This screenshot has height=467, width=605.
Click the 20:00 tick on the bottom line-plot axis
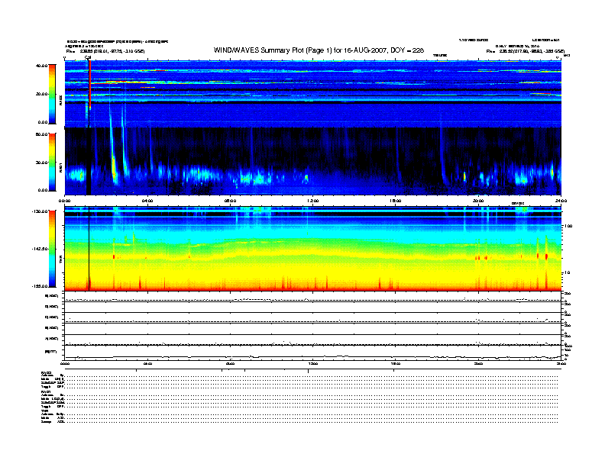pos(478,363)
